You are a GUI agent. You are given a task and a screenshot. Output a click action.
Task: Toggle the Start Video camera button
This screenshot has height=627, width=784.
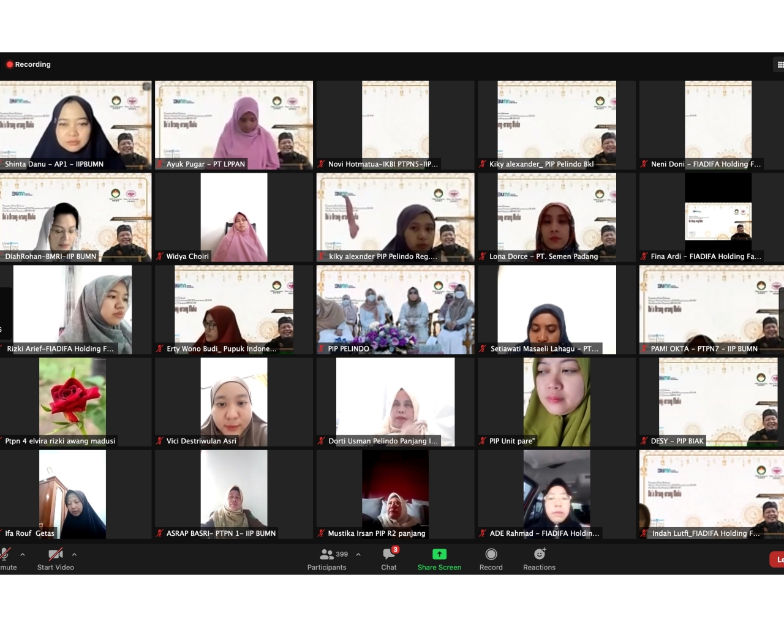55,554
